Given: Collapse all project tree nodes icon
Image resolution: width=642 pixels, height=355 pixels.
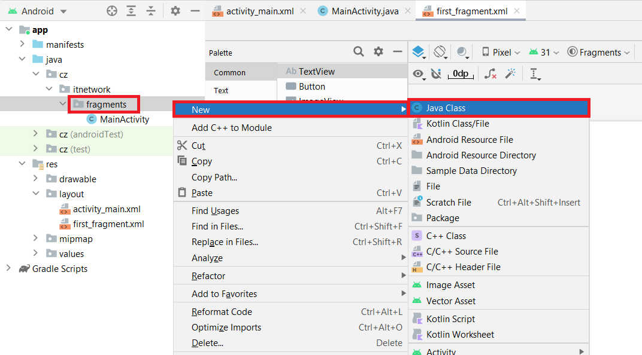Looking at the screenshot, I should [151, 11].
